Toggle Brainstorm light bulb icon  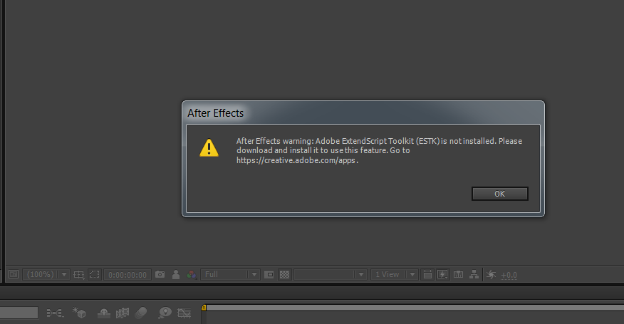click(x=165, y=313)
